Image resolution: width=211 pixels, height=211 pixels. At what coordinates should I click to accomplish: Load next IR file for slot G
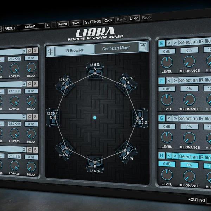click(175, 119)
